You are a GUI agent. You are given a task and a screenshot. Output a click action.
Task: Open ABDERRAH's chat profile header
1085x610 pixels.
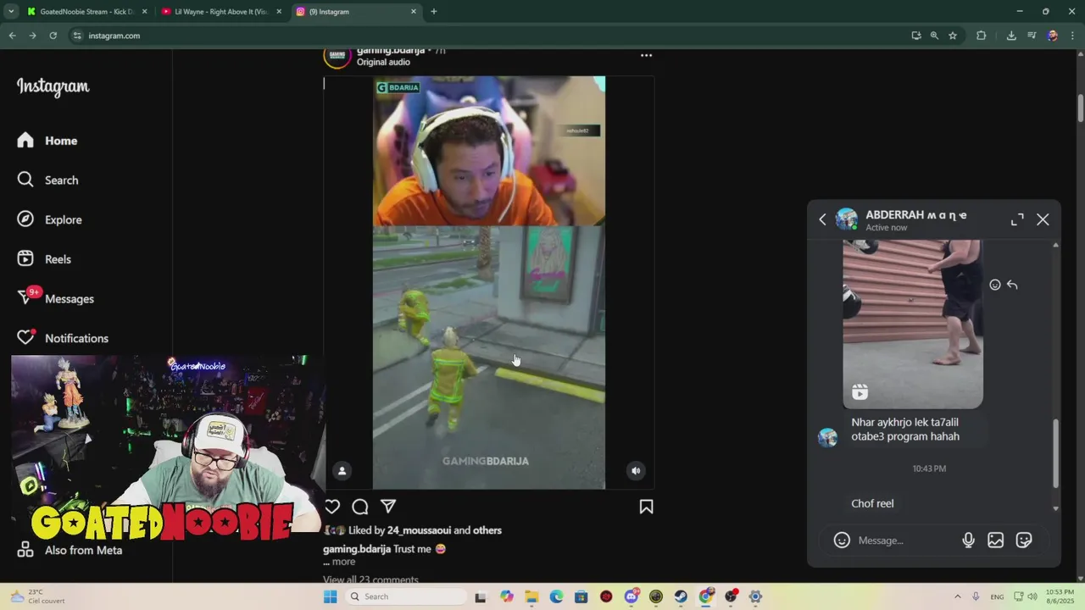902,219
